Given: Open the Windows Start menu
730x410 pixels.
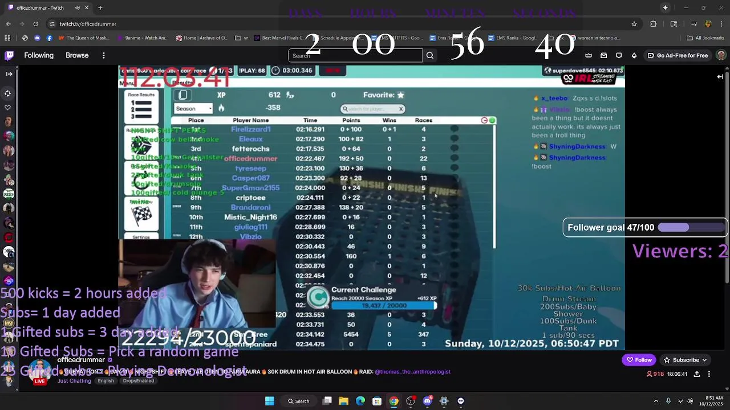Looking at the screenshot, I should [x=270, y=401].
